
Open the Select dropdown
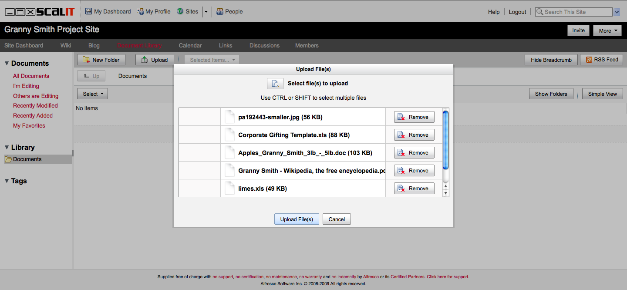pos(92,94)
